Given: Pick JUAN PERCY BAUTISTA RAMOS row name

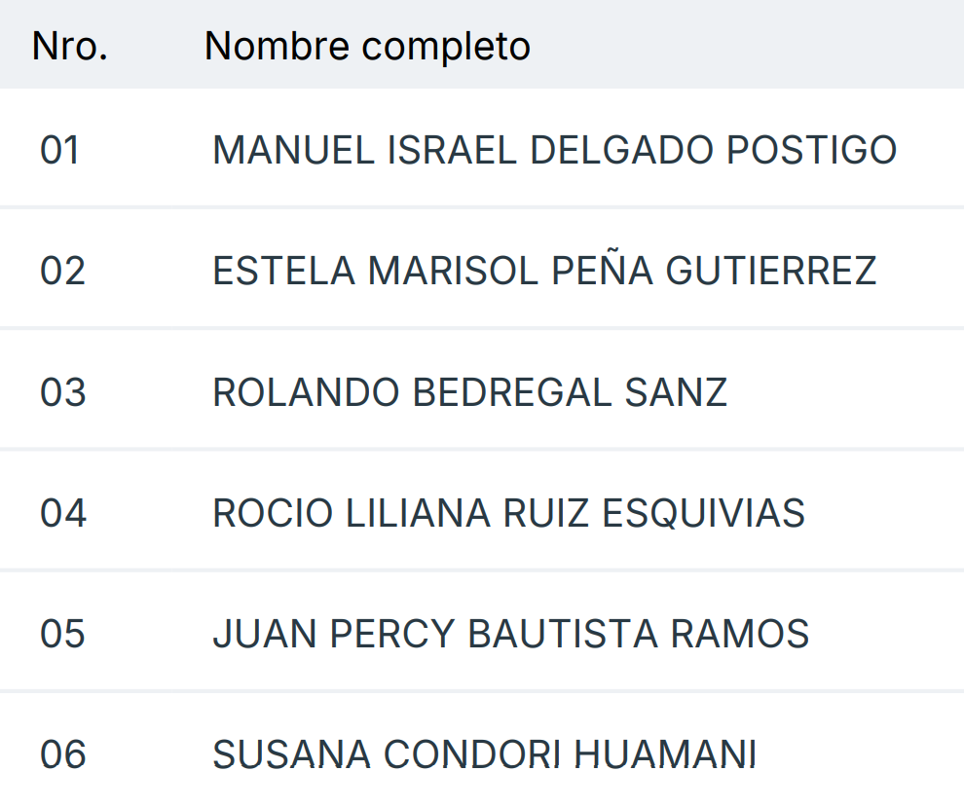Looking at the screenshot, I should 510,634.
